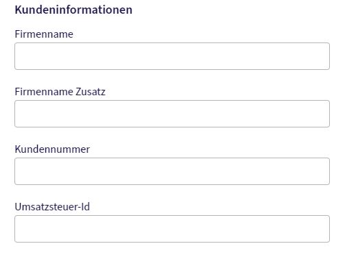
Task: Activate the company name addition field
Action: (172, 114)
